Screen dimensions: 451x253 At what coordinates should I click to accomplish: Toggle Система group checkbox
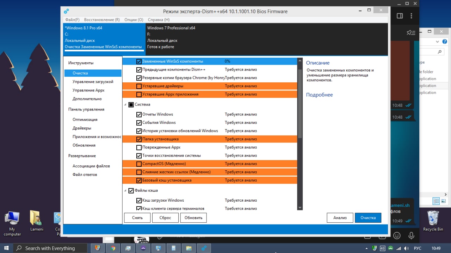(x=131, y=105)
